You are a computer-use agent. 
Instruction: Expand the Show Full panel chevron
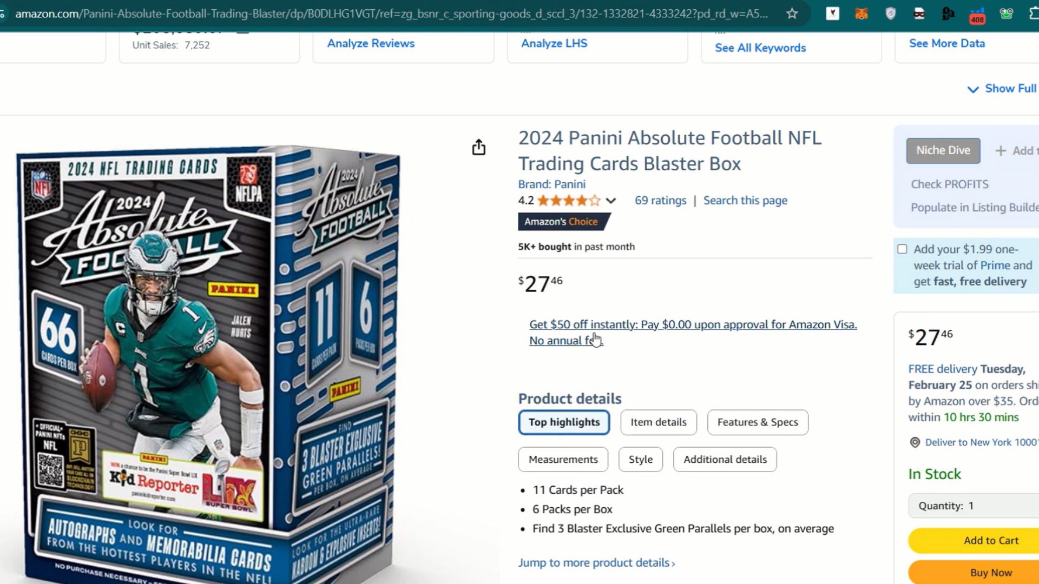point(973,89)
